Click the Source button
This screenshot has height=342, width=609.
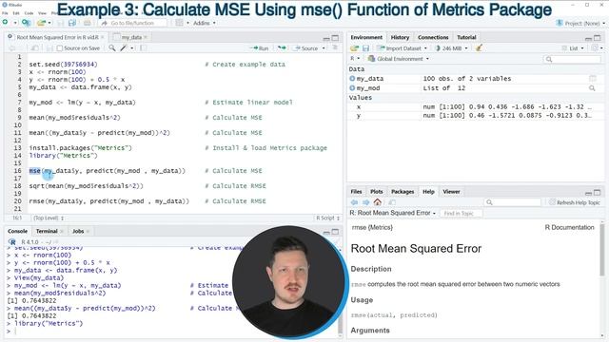pos(306,48)
